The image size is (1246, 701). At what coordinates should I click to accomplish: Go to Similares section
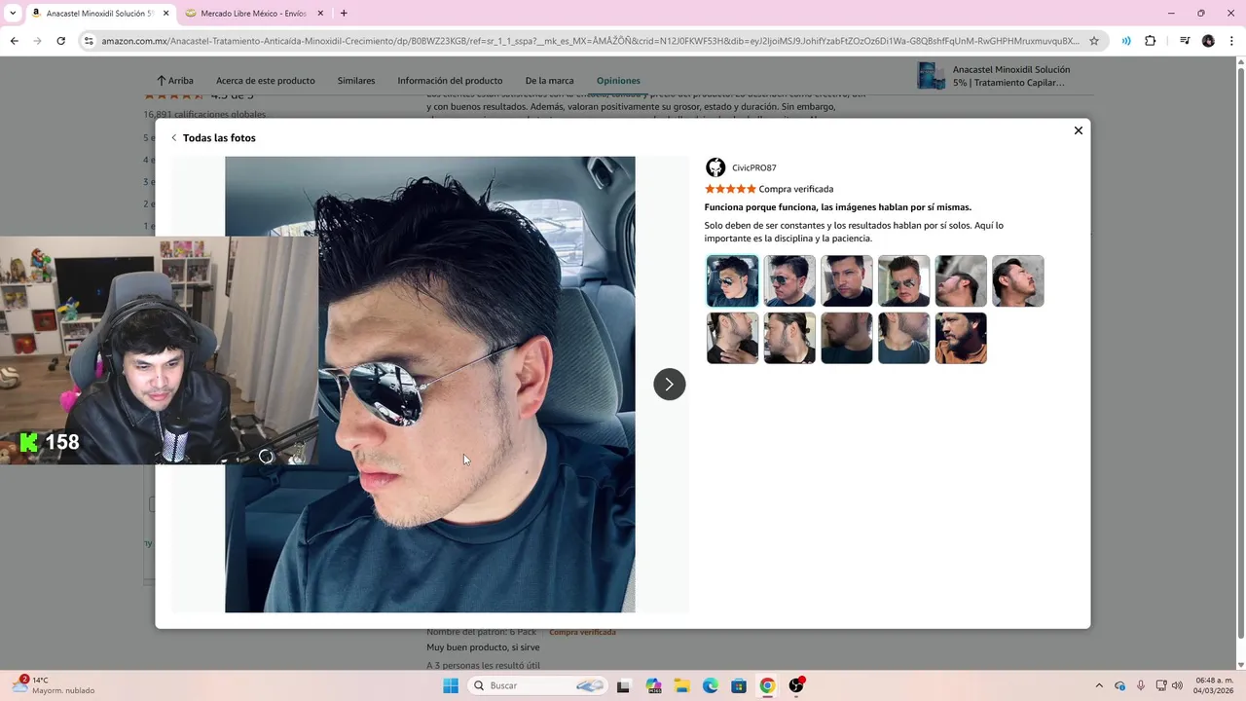pyautogui.click(x=356, y=81)
